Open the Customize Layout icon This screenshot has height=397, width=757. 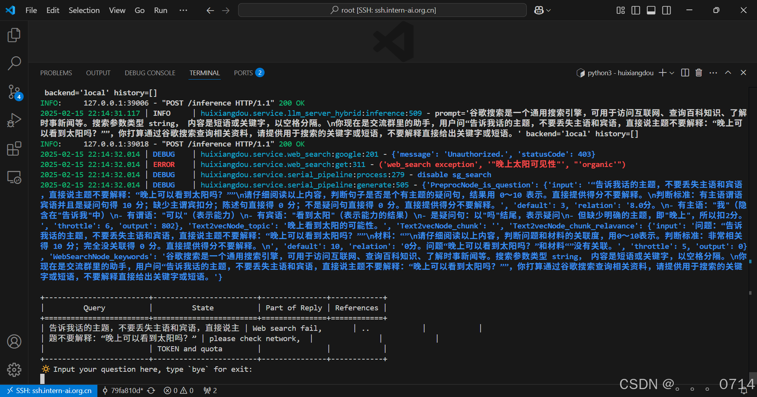[621, 10]
